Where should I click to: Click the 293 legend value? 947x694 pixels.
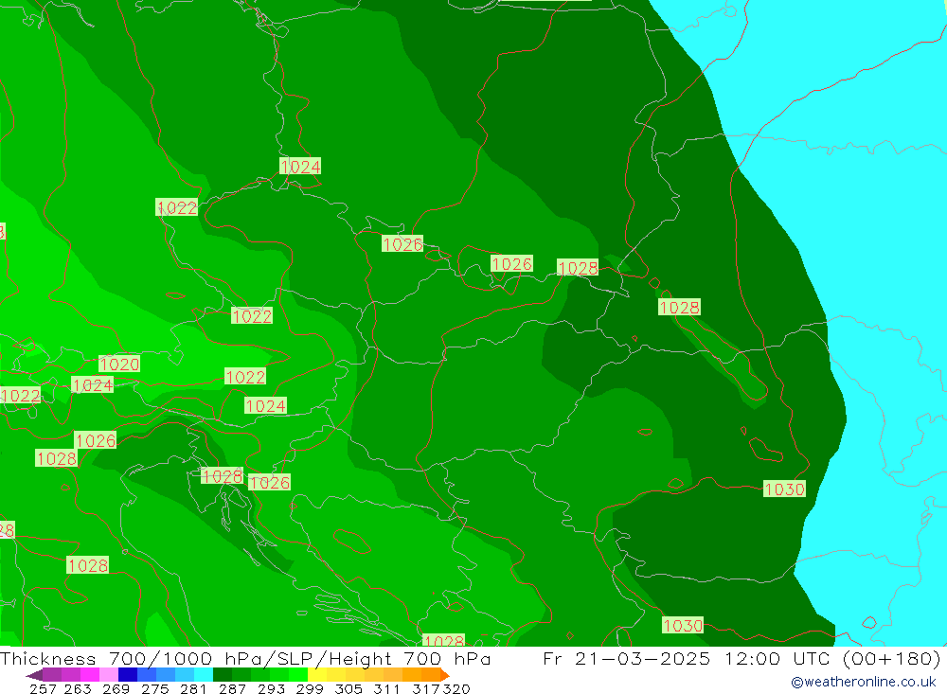271,688
